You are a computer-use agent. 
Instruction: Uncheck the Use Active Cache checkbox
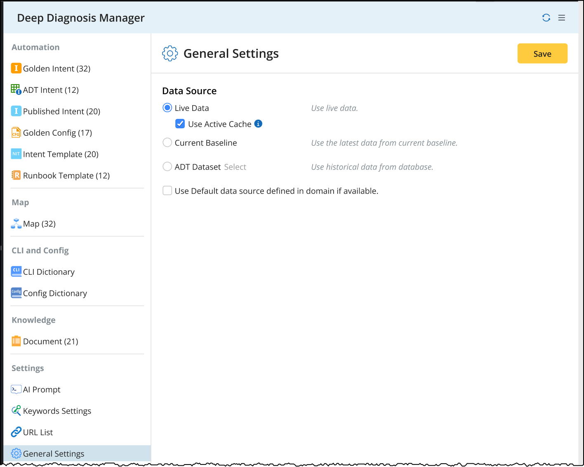coord(180,124)
